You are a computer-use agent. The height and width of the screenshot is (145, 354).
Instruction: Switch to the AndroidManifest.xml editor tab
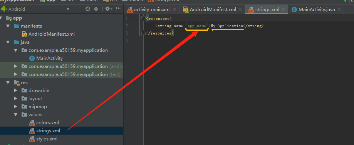coord(213,10)
